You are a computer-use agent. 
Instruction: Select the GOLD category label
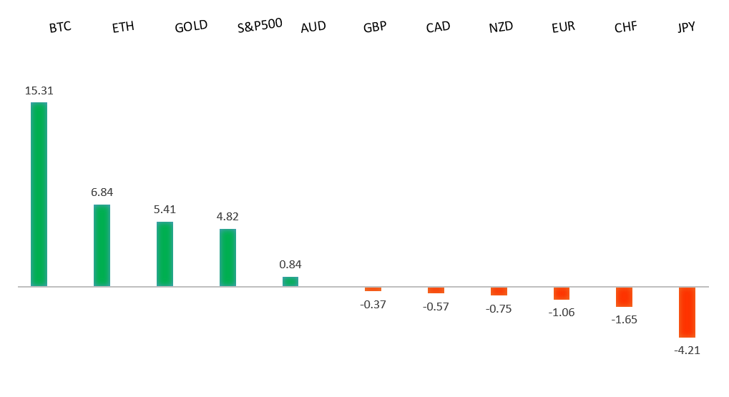pos(191,26)
